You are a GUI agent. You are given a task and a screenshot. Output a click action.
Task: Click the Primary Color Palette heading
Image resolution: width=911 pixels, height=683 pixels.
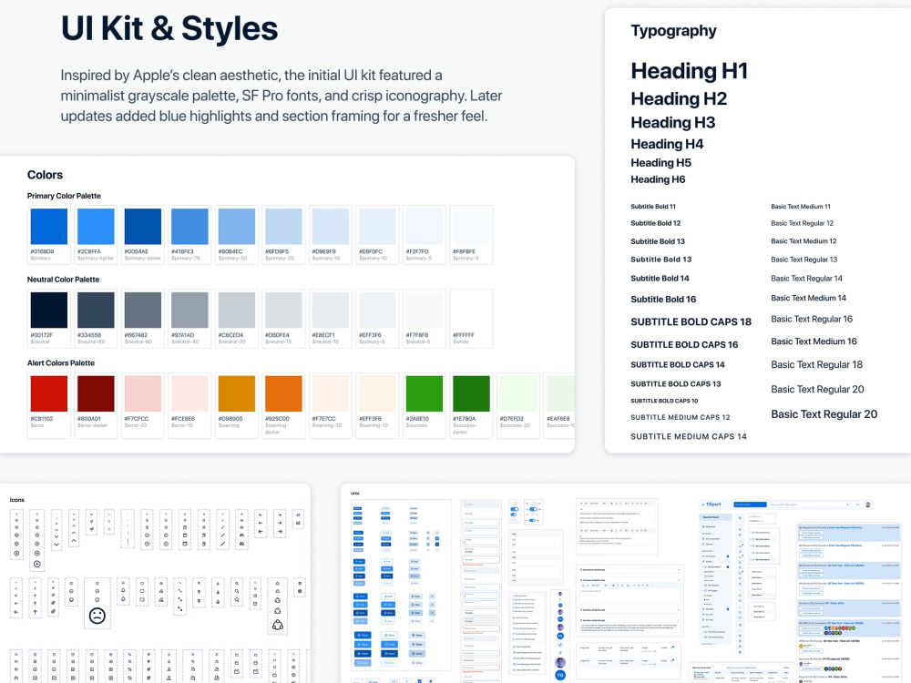(x=64, y=196)
